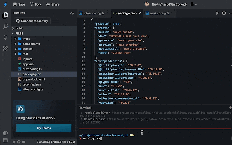Click the Terminal panel label
This screenshot has height=145, width=232.
85,108
